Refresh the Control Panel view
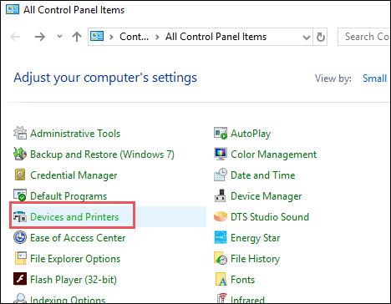 pyautogui.click(x=320, y=37)
